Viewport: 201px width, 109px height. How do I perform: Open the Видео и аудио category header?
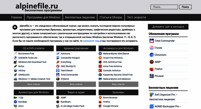coord(76,92)
